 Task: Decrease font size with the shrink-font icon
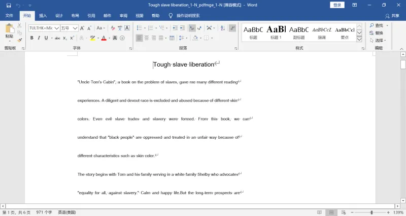click(89, 28)
